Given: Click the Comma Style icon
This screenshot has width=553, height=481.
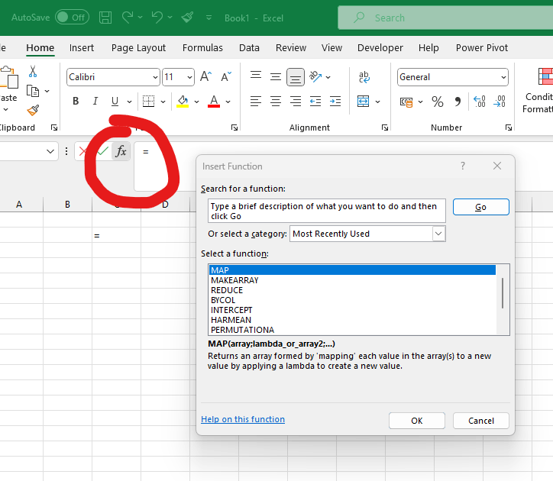Looking at the screenshot, I should pos(458,102).
